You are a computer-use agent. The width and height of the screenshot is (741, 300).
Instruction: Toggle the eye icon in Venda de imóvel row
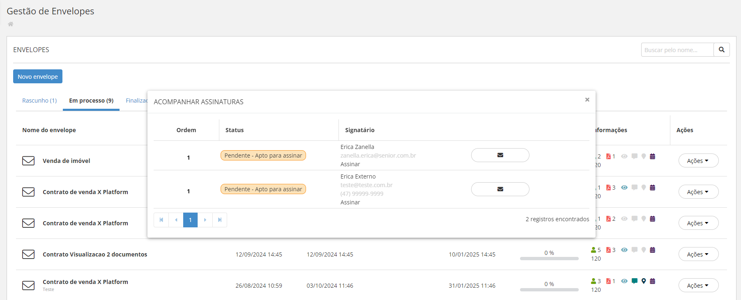(x=624, y=156)
